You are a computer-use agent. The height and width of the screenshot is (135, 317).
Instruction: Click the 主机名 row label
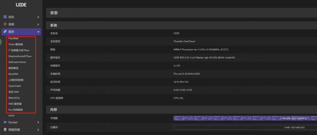pyautogui.click(x=54, y=33)
